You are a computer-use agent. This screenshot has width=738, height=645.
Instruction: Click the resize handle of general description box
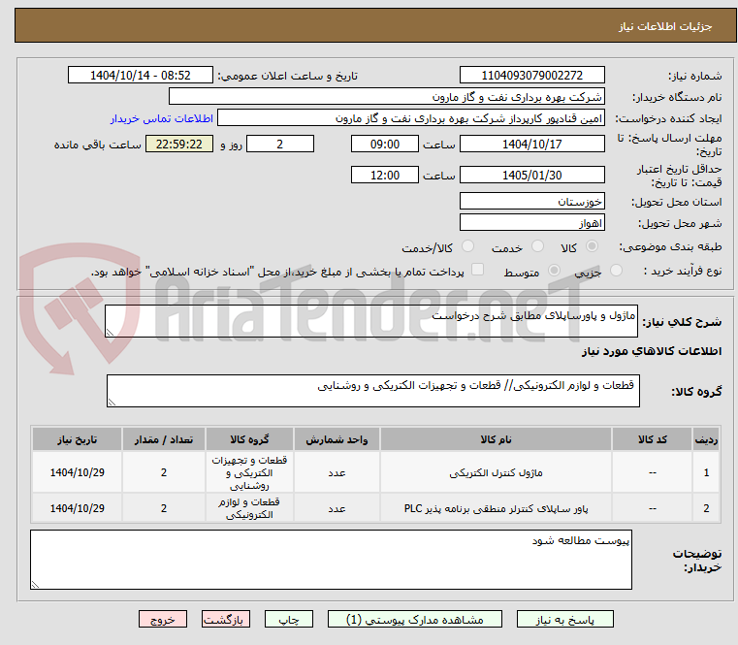(x=111, y=332)
